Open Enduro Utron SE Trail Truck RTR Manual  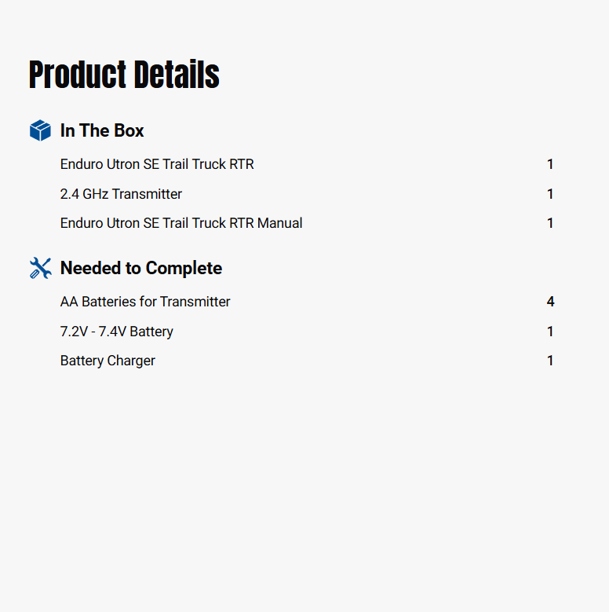click(x=181, y=223)
